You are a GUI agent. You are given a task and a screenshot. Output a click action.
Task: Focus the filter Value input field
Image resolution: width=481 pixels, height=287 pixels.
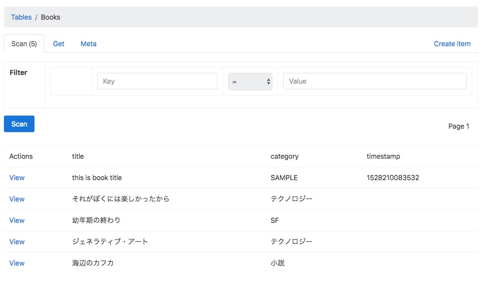point(374,81)
